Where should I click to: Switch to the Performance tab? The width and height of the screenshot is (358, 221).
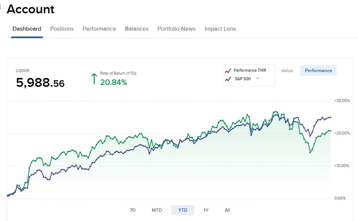click(x=99, y=29)
